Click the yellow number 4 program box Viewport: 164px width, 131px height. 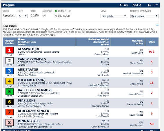pos(10,81)
